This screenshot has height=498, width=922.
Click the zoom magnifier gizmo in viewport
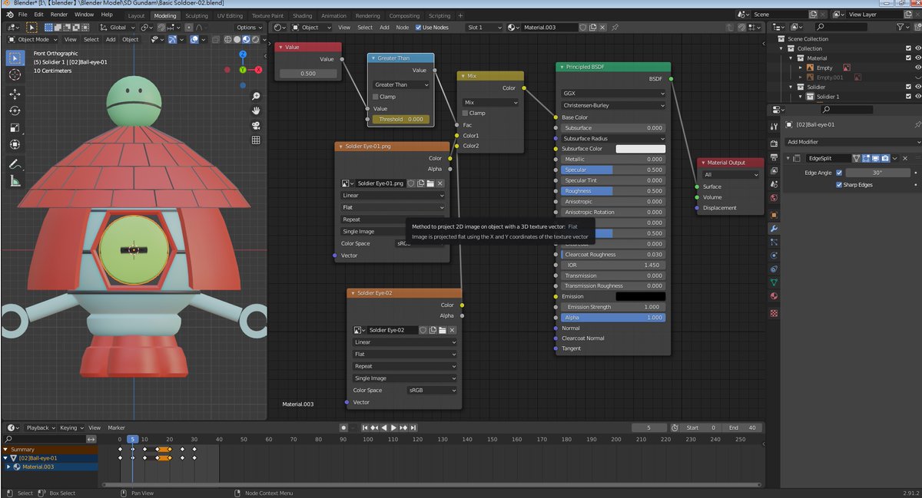click(256, 96)
